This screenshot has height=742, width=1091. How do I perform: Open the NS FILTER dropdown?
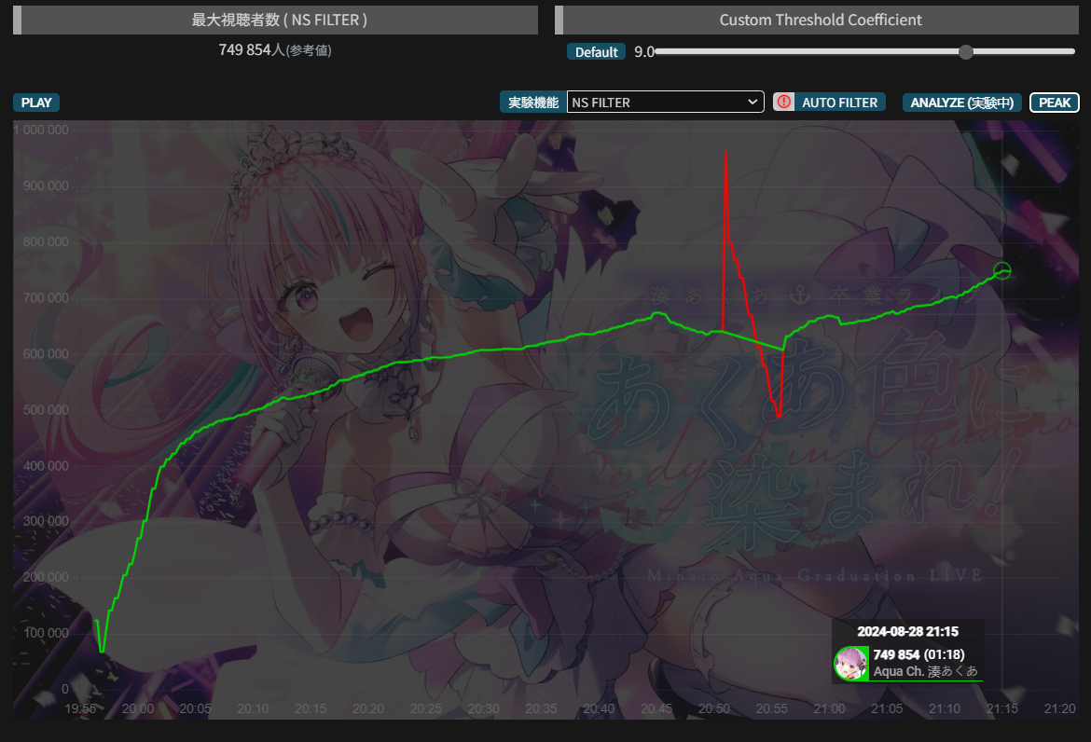click(665, 103)
